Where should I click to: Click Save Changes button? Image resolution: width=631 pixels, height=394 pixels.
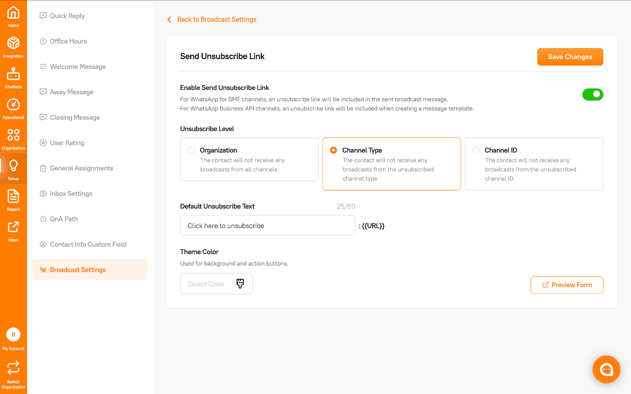click(x=570, y=57)
